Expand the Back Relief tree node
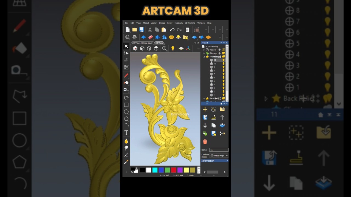 [x=204, y=99]
